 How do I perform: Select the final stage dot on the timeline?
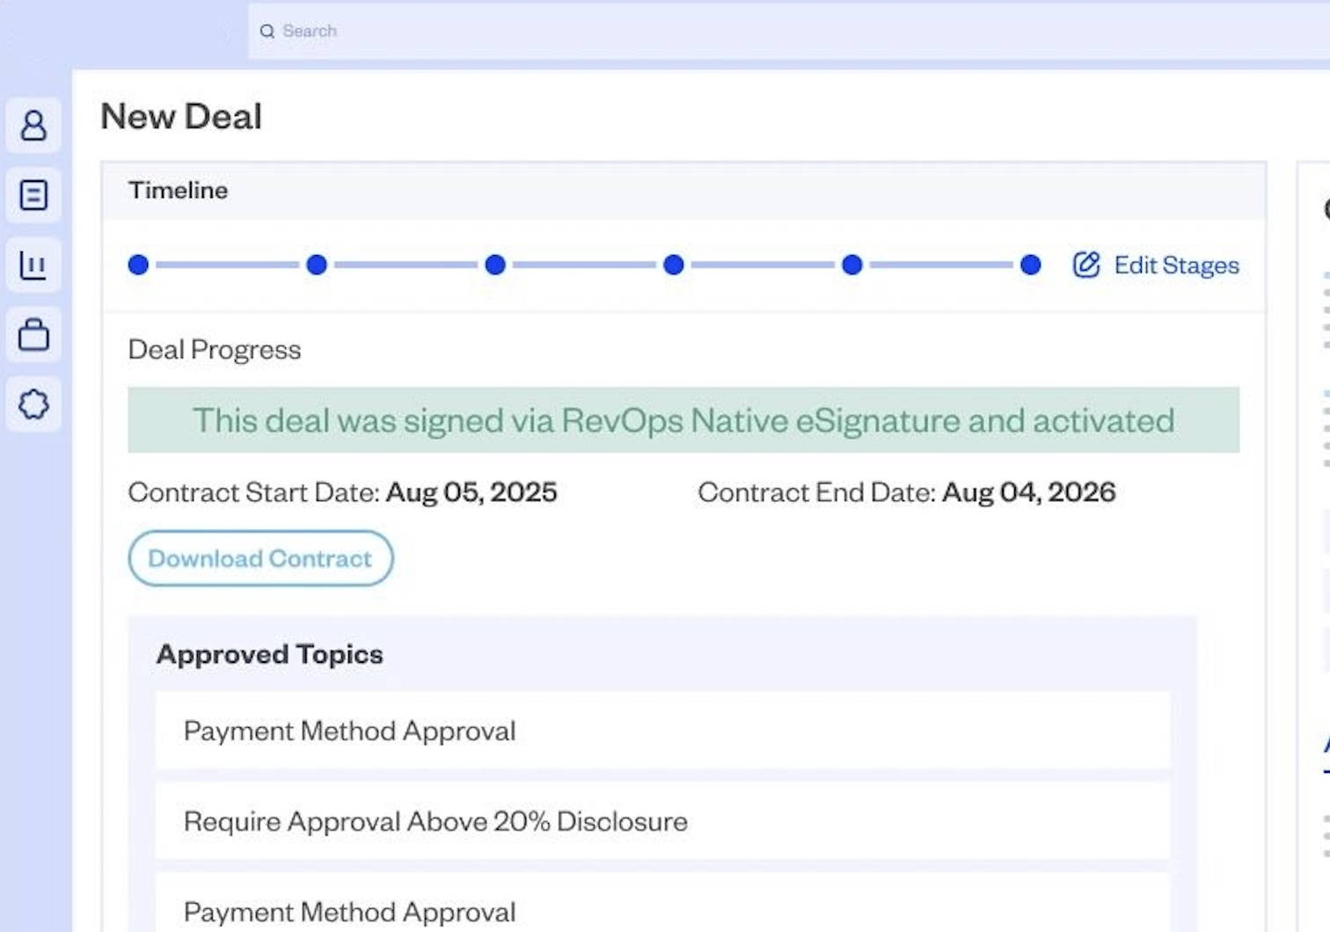(1029, 265)
